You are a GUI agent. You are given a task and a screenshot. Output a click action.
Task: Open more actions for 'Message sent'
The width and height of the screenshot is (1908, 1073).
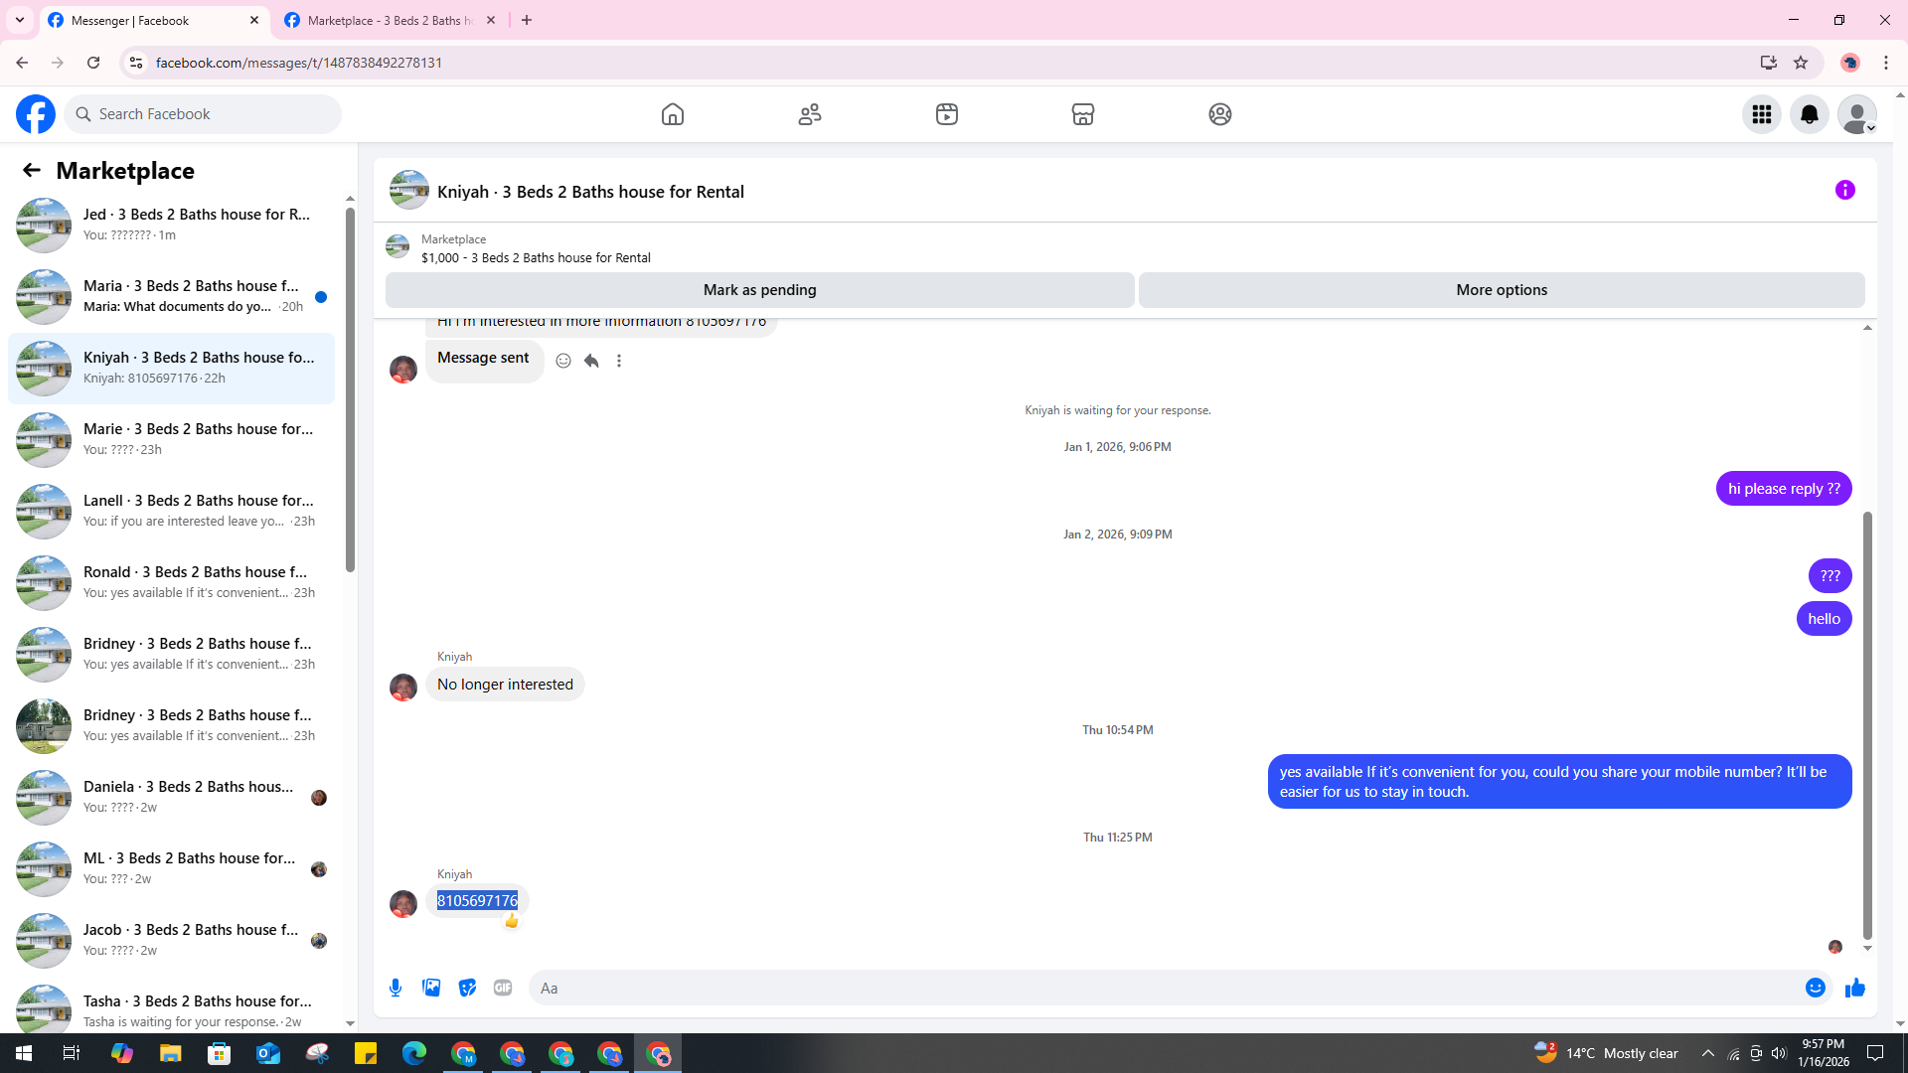[619, 361]
